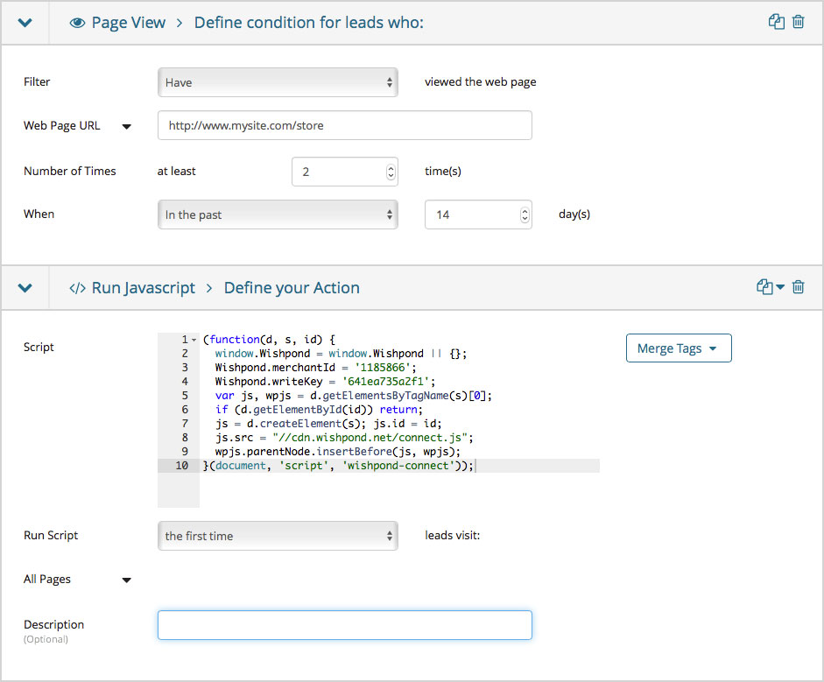Open the Run Script 'the first time' dropdown

coord(278,536)
